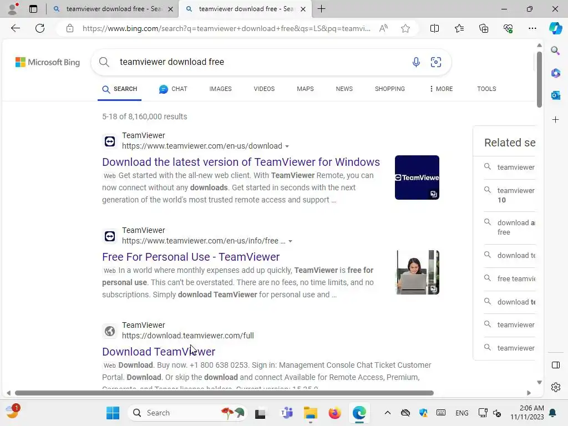Switch to VIDEOS results tab
This screenshot has height=426, width=568.
[264, 89]
